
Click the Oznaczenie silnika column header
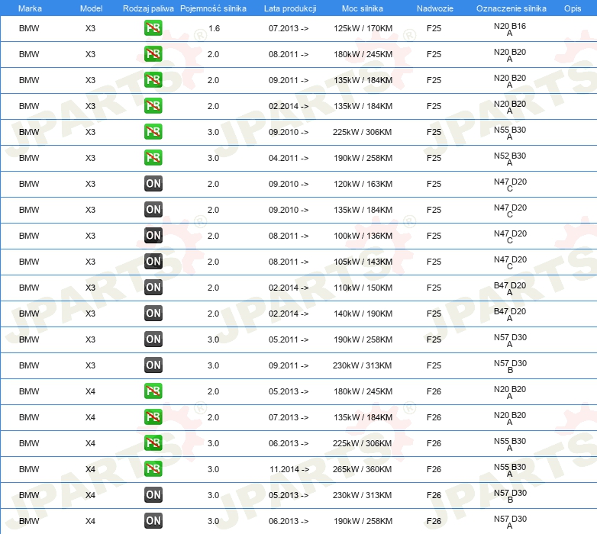click(x=511, y=8)
